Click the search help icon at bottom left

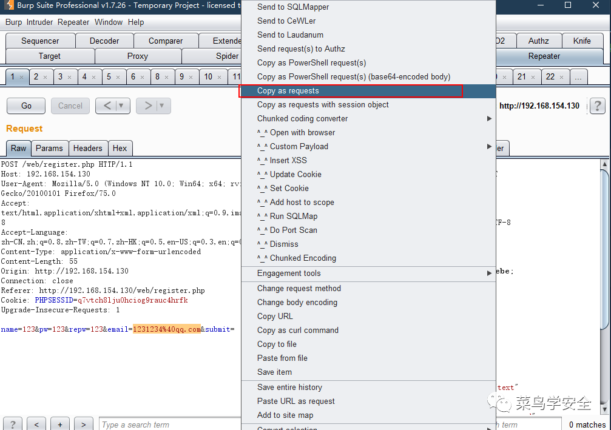coord(13,424)
